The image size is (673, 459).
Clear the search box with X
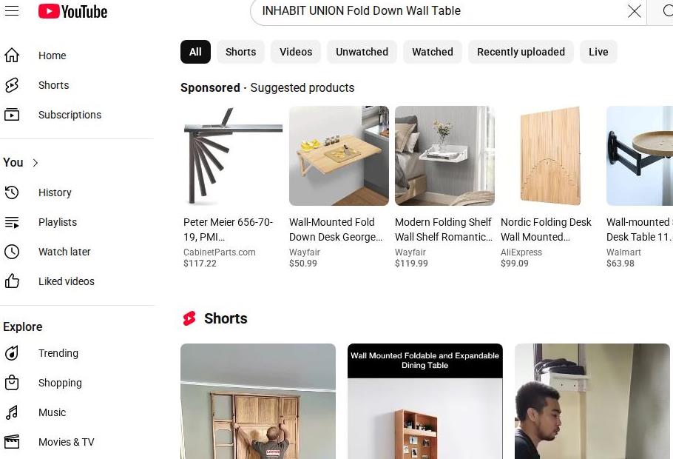tap(634, 11)
